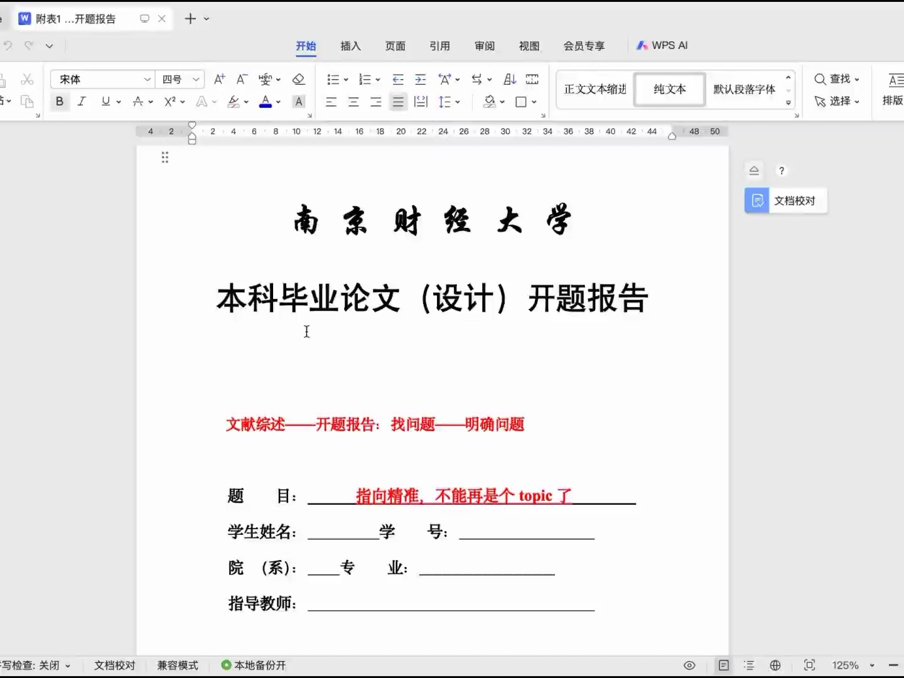This screenshot has width=904, height=678.
Task: Increase font size with A+ icon
Action: [x=219, y=79]
